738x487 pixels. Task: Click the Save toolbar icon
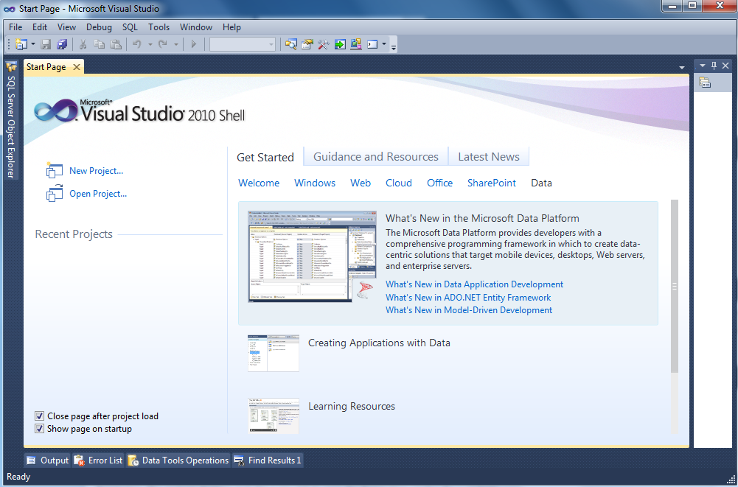coord(46,44)
